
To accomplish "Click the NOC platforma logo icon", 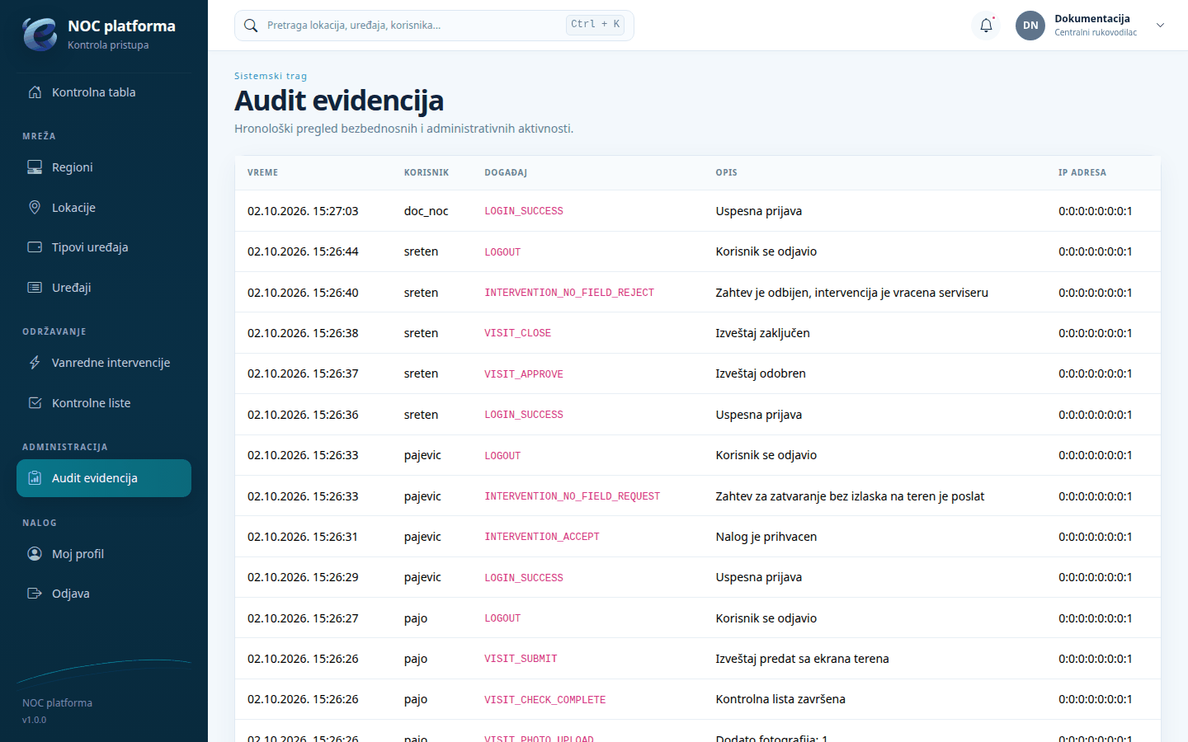I will pos(40,34).
